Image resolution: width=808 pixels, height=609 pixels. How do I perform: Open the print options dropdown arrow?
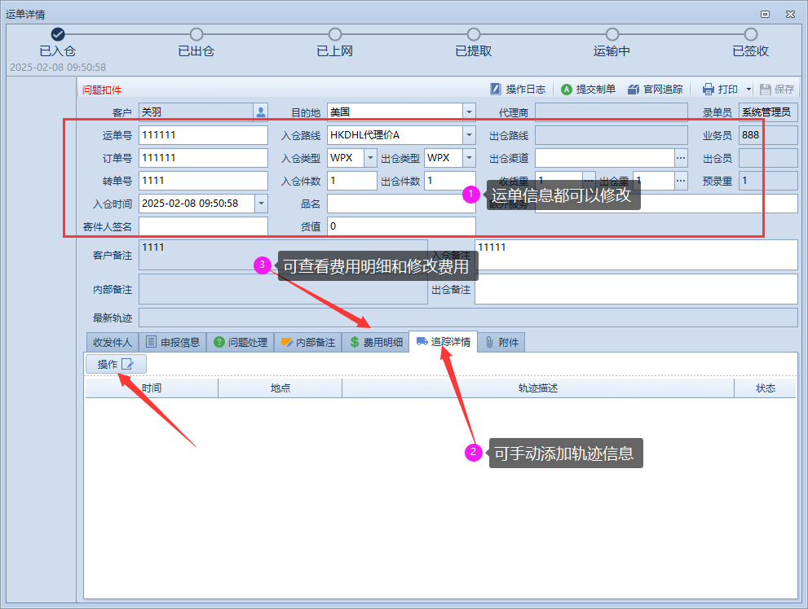pos(748,90)
